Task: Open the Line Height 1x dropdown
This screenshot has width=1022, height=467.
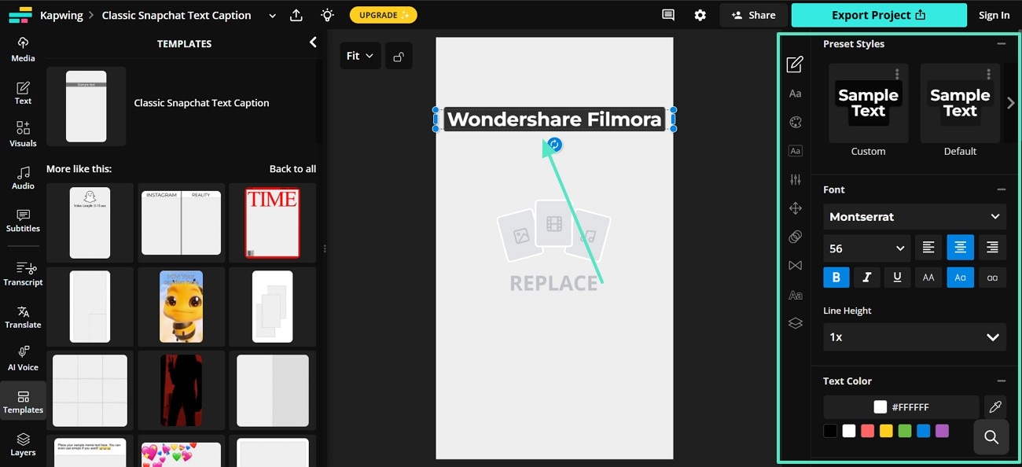Action: (914, 336)
